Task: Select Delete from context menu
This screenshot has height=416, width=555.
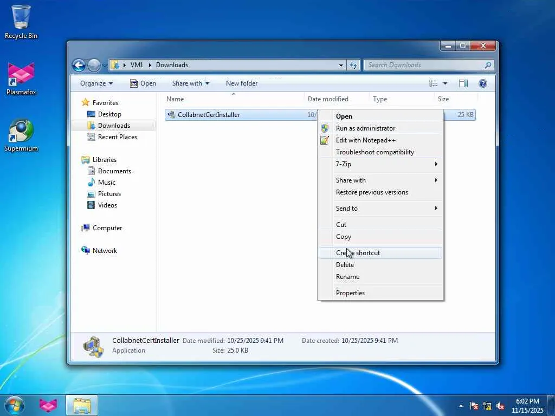Action: pos(380,264)
